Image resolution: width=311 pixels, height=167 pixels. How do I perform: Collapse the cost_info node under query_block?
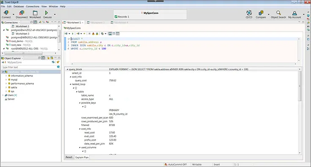(x=71, y=77)
